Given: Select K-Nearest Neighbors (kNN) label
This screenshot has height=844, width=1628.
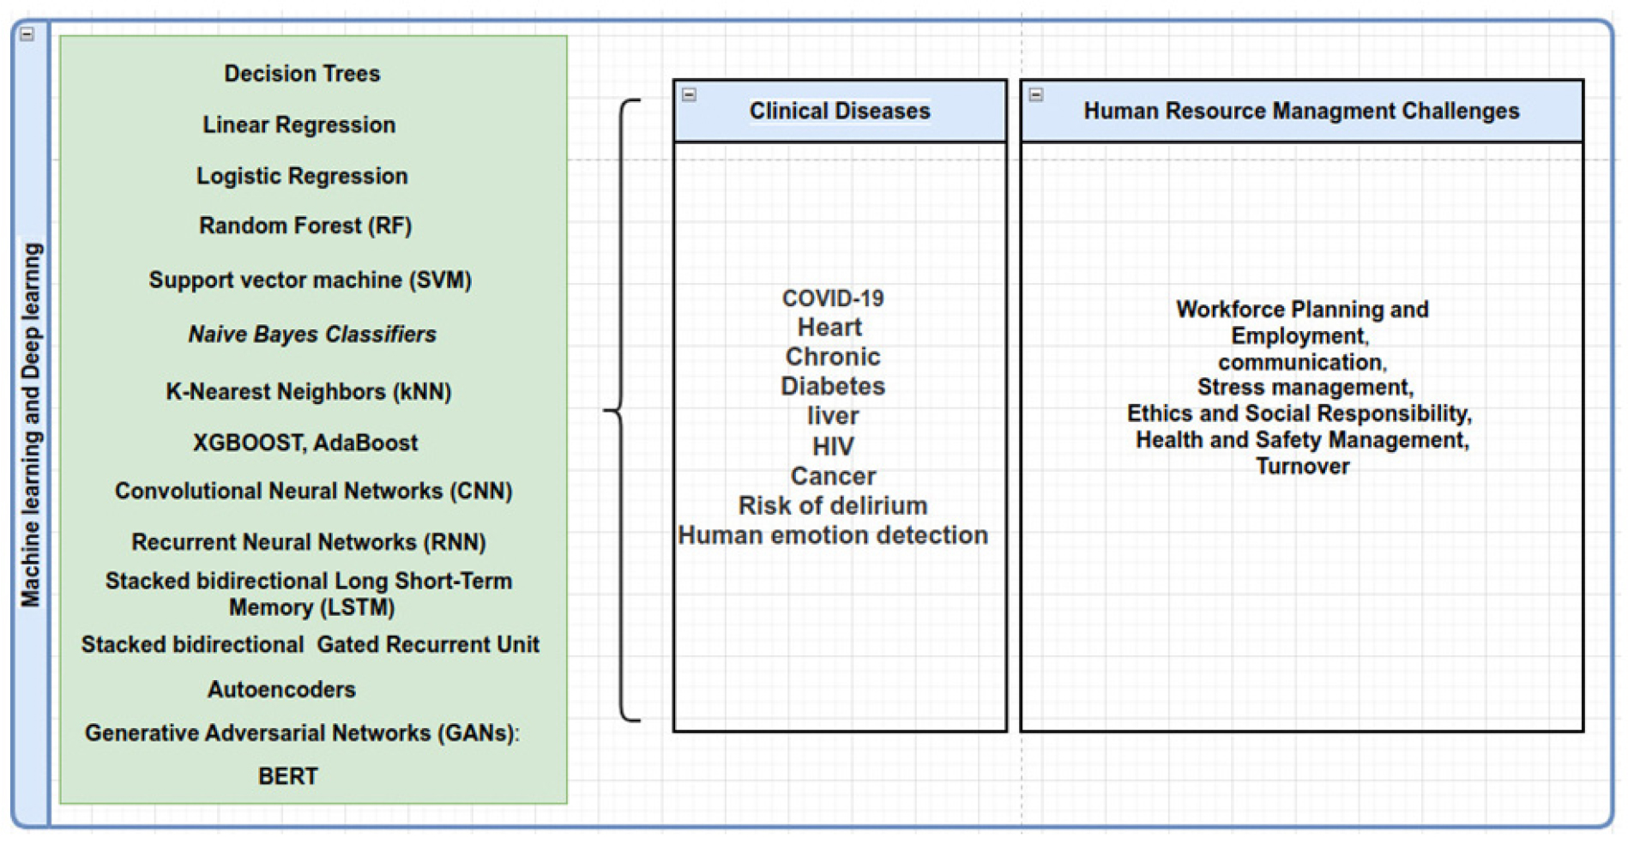Looking at the screenshot, I should pos(309,392).
